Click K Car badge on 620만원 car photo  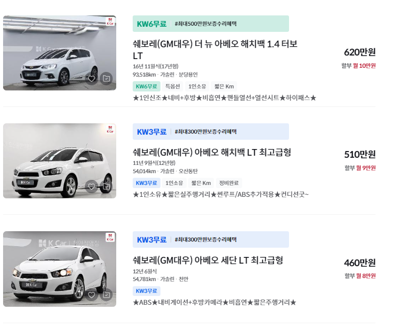(110, 22)
